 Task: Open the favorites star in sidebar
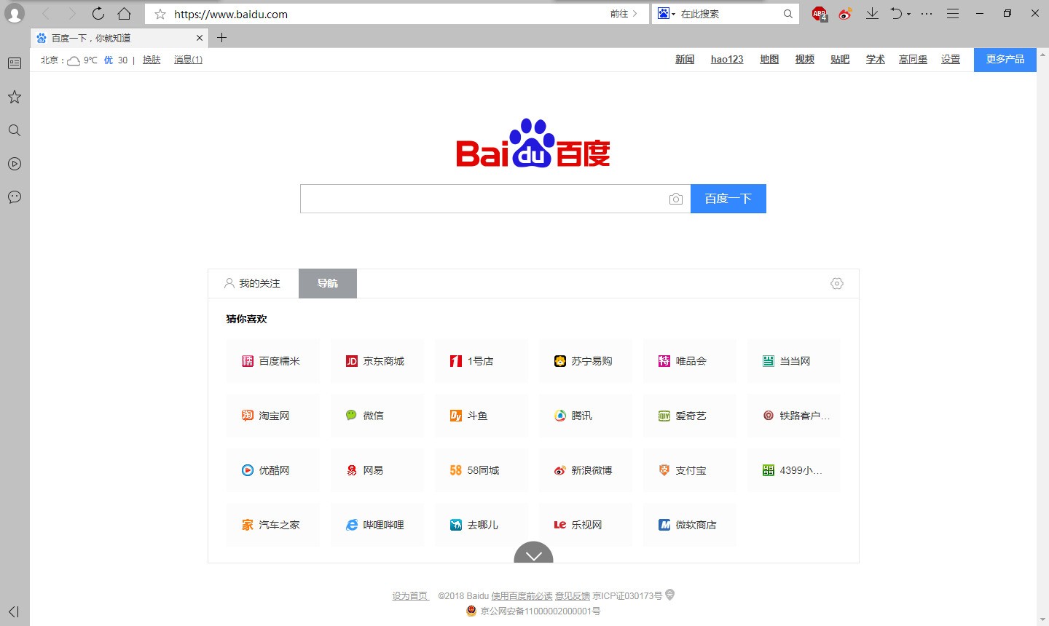tap(15, 97)
